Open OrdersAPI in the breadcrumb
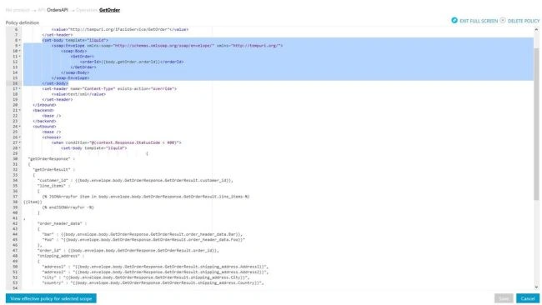This screenshot has width=542, height=305. tap(58, 10)
